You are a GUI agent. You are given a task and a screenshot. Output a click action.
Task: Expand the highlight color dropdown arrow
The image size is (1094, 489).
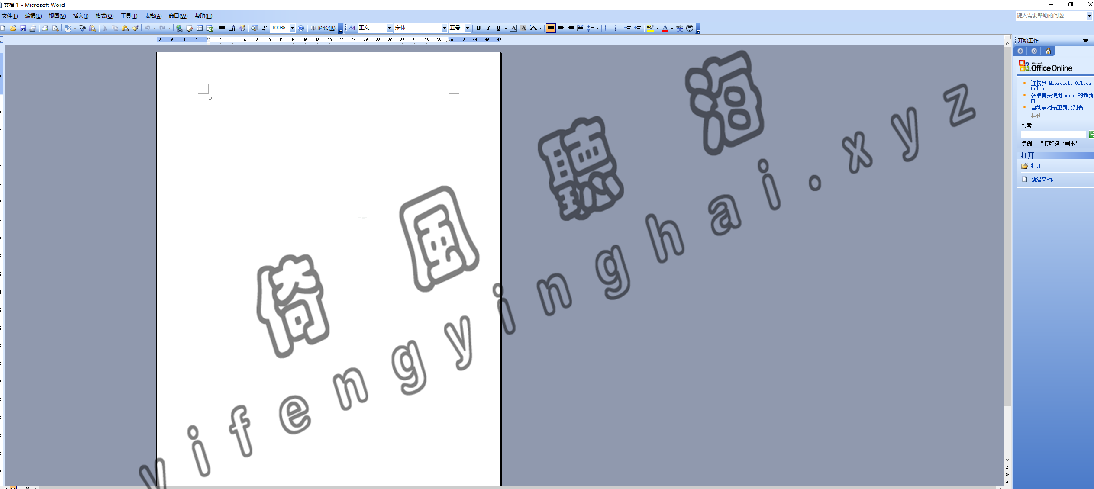coord(657,28)
